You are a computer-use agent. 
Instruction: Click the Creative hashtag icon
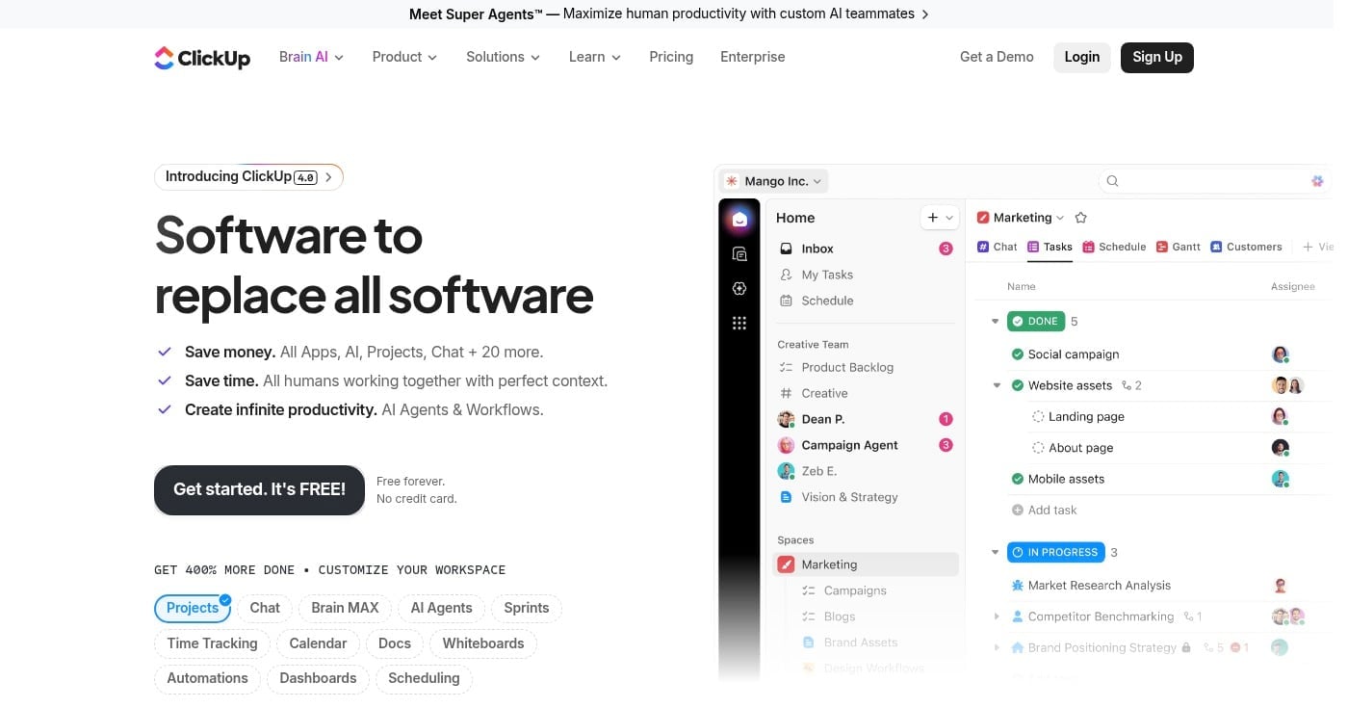787,393
